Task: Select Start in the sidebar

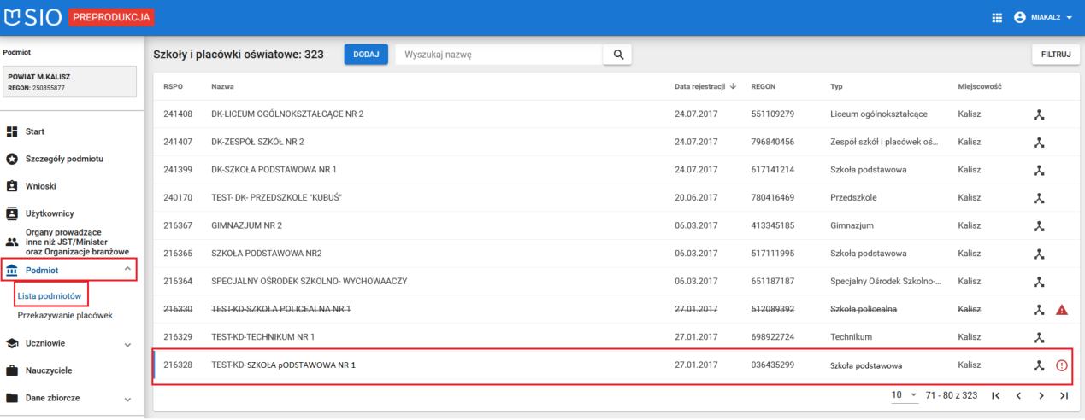Action: click(x=35, y=131)
